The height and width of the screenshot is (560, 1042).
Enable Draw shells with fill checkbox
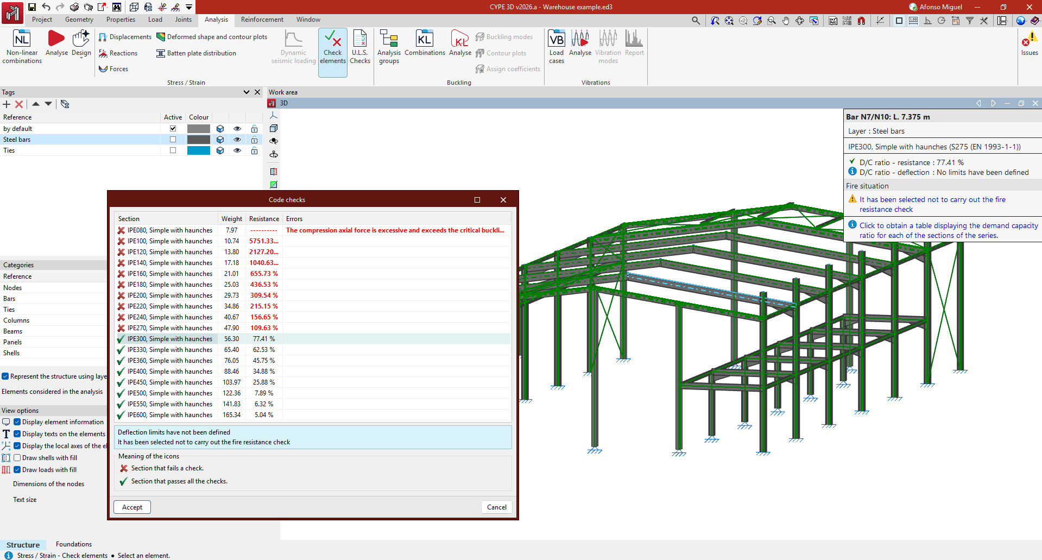pyautogui.click(x=17, y=458)
